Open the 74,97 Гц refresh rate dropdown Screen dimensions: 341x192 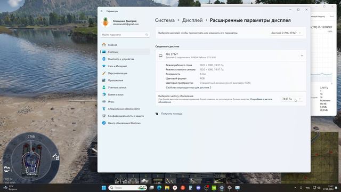(x=291, y=99)
